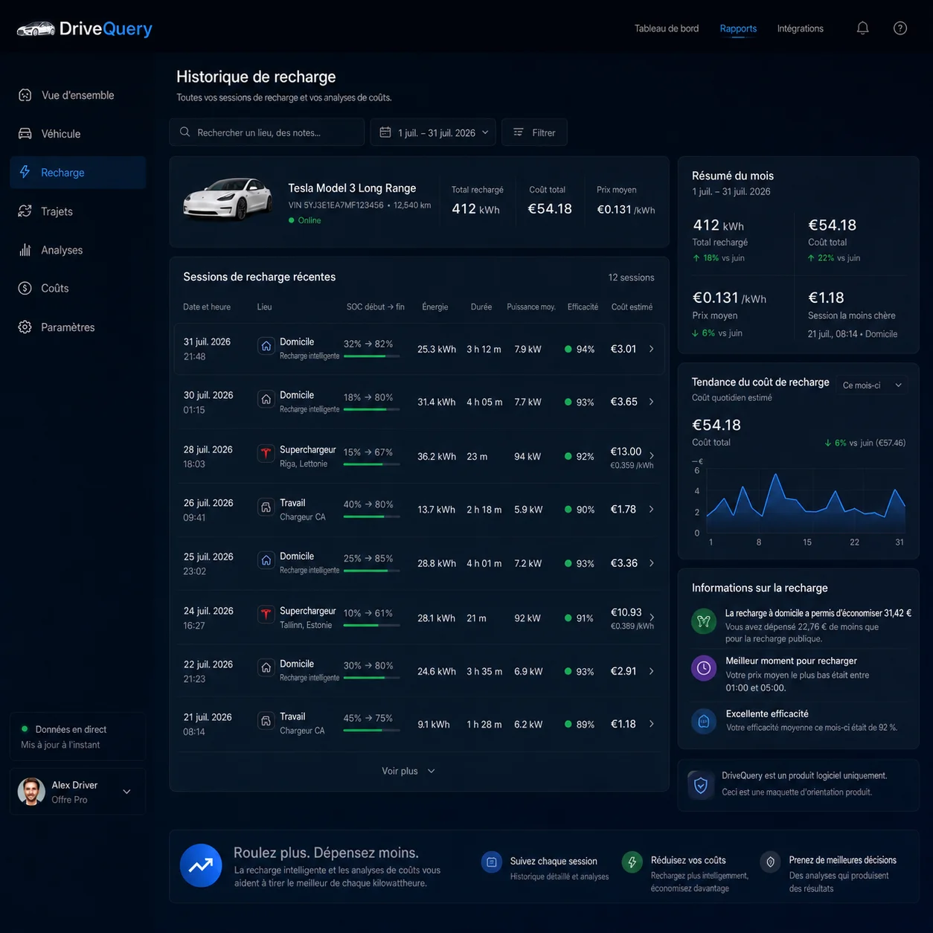Go to Tableau de bord tab
933x933 pixels.
click(x=667, y=28)
